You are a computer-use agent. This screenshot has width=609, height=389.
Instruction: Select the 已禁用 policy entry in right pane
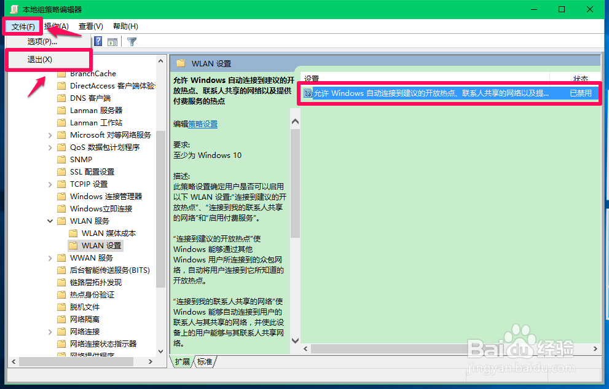pyautogui.click(x=581, y=93)
